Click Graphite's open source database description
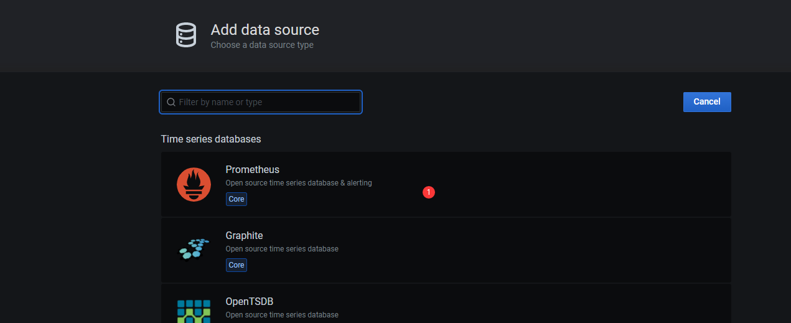 [x=282, y=249]
